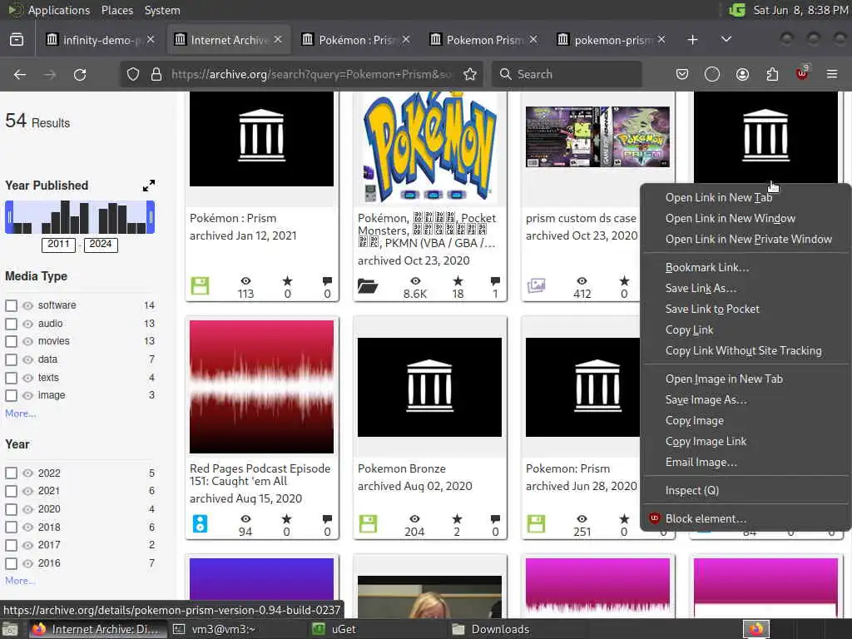Choose Save Image As… menu entry
Screen dimensions: 852x639
pos(706,400)
